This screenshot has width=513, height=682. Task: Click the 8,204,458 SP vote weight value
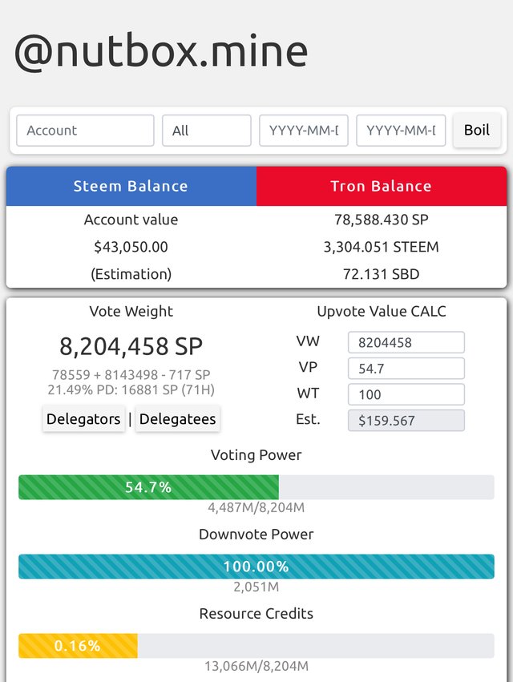(131, 346)
